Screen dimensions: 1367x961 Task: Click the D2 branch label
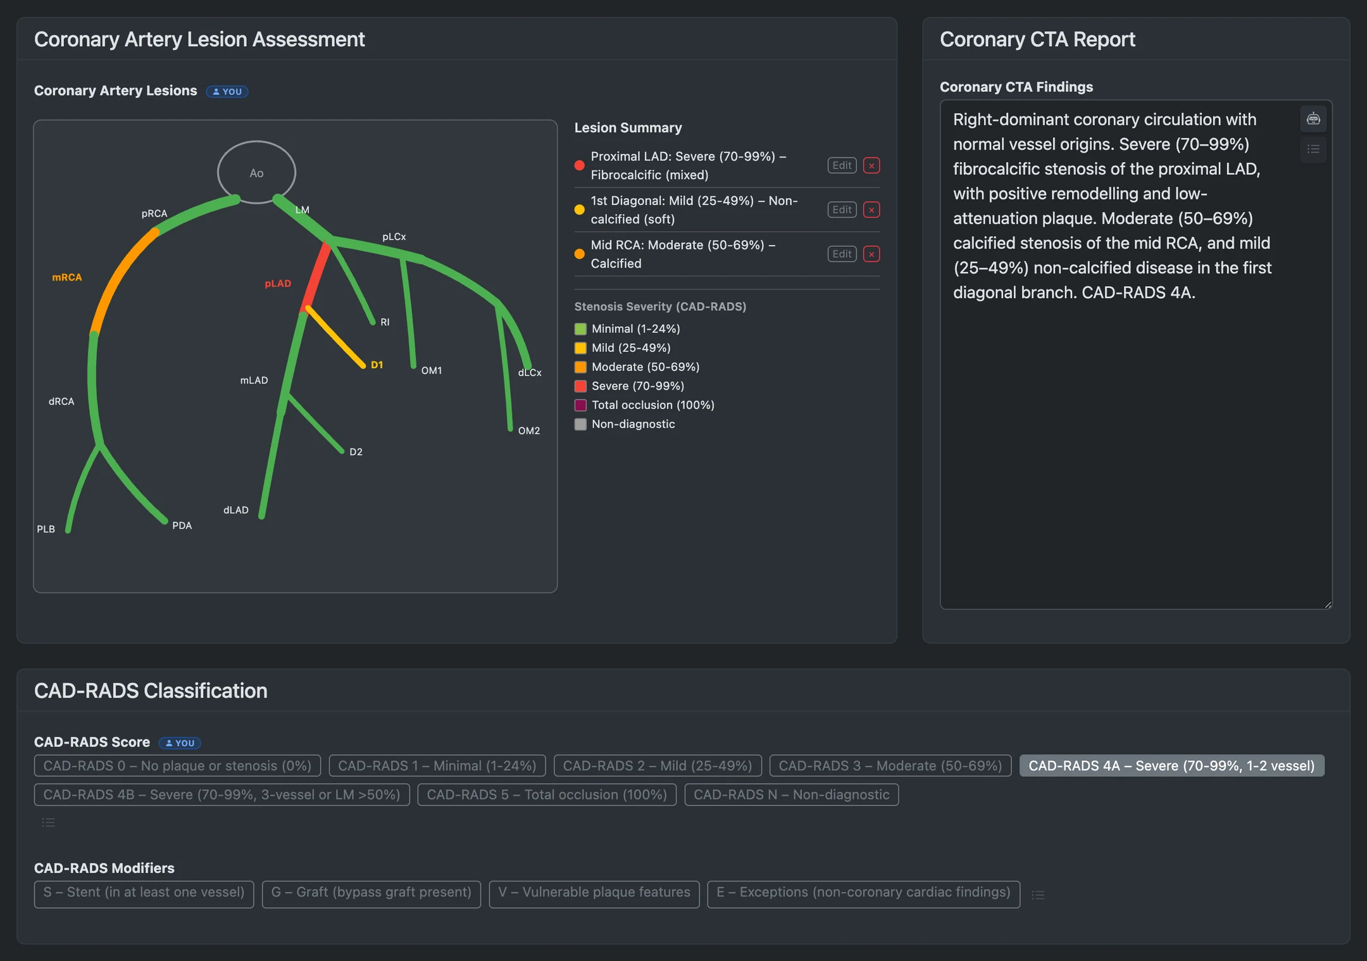pyautogui.click(x=356, y=451)
